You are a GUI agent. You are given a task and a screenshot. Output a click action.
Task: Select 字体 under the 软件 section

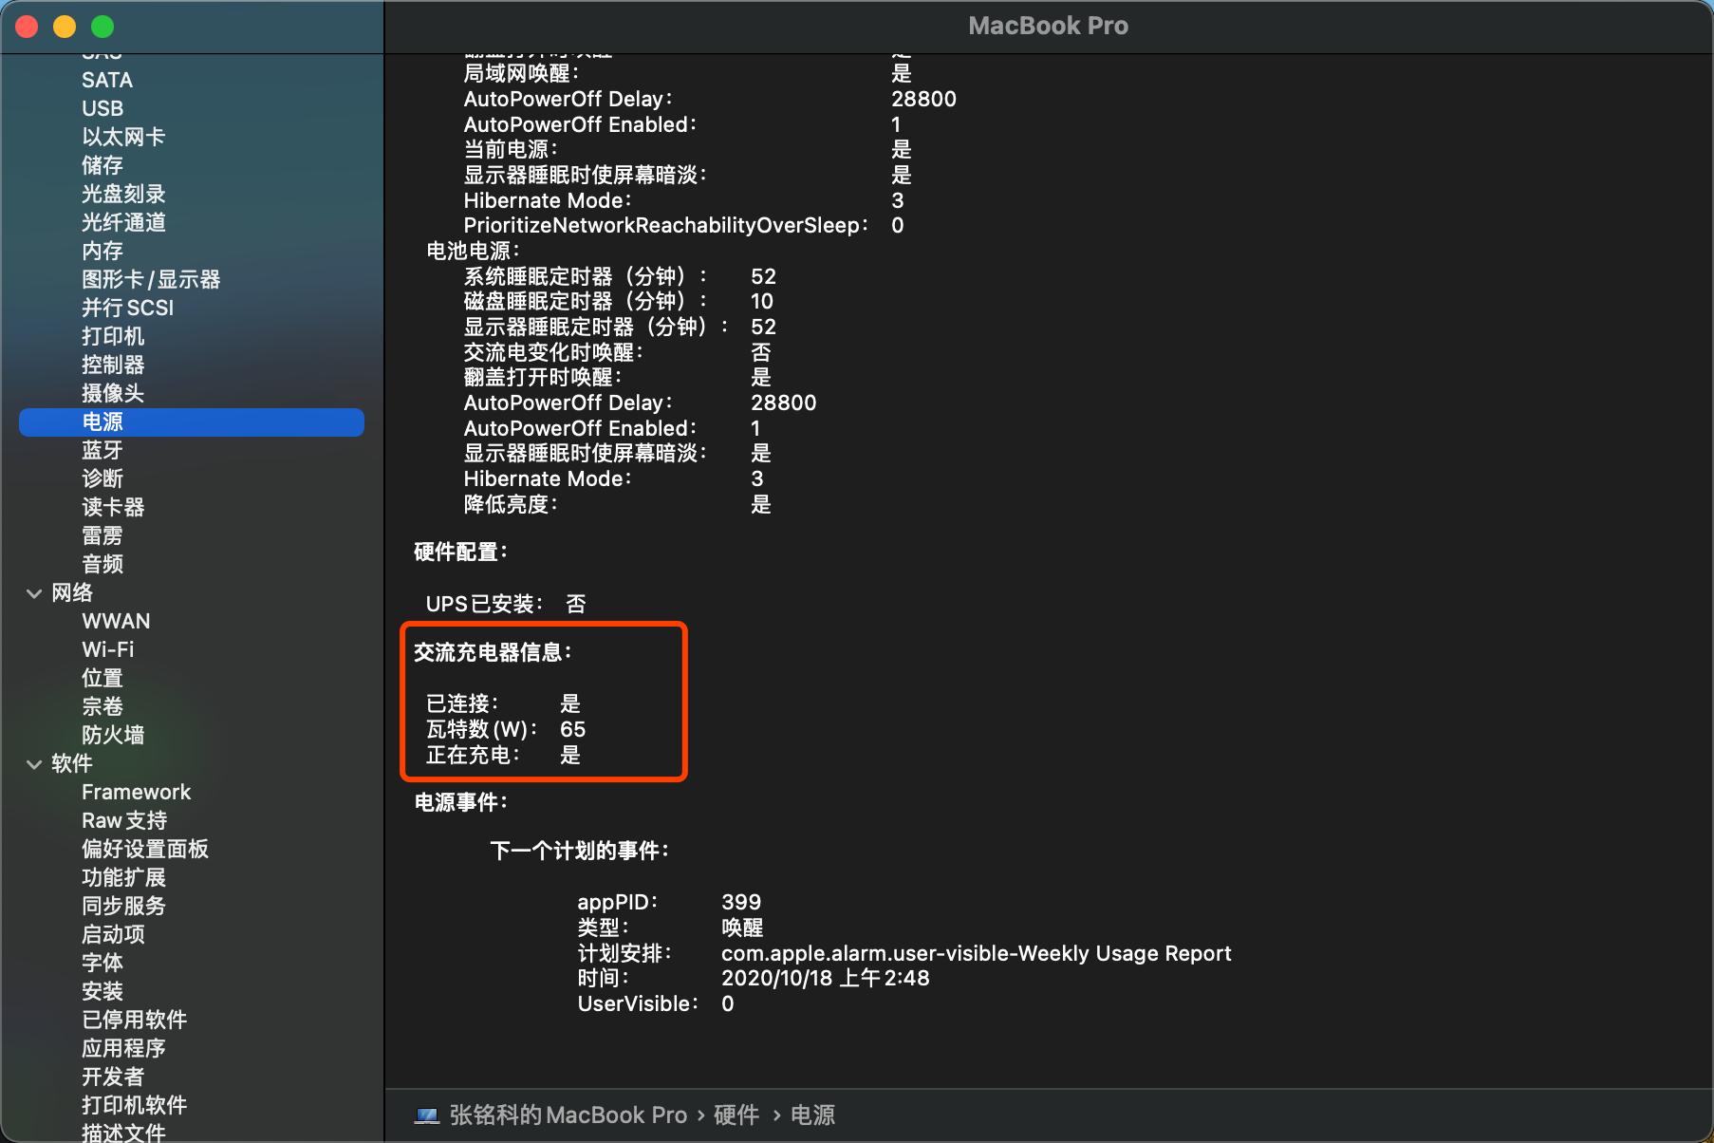click(102, 963)
